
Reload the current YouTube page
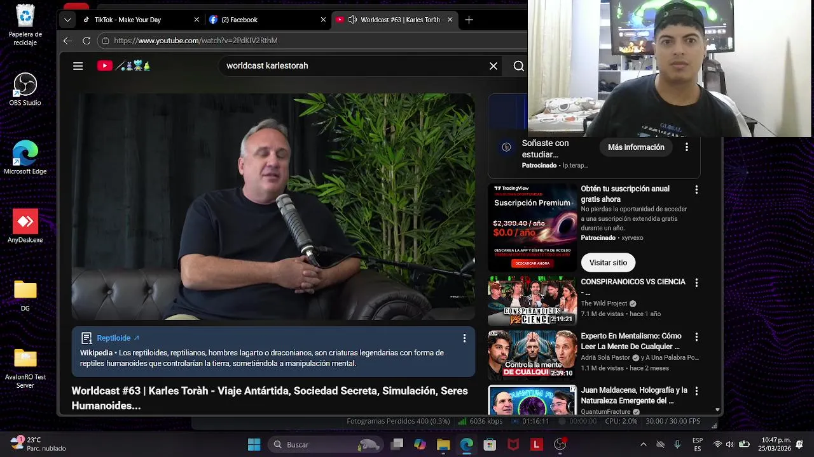86,41
